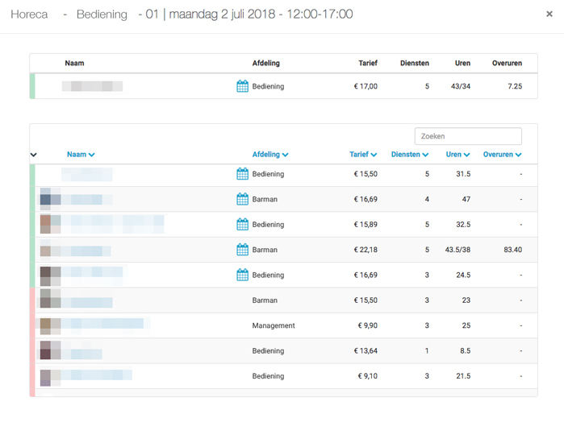The height and width of the screenshot is (439, 564).
Task: Close the shift details dialog
Action: point(549,14)
